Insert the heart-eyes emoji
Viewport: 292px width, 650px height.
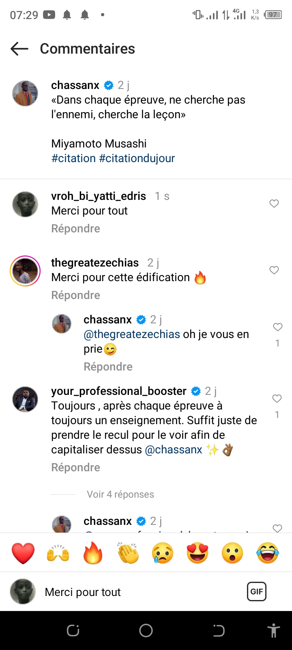click(x=198, y=553)
